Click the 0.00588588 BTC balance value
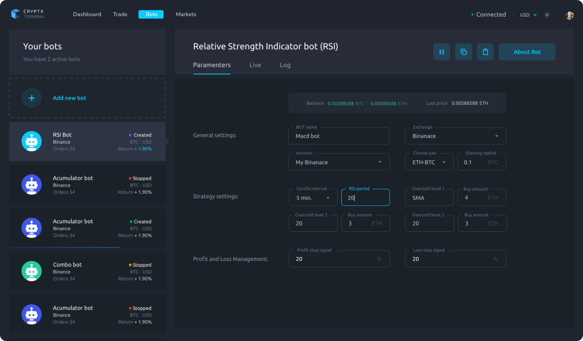Viewport: 583px width, 341px height. pyautogui.click(x=346, y=103)
